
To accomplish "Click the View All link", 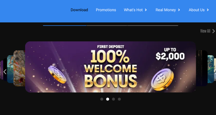I will coord(205,31).
